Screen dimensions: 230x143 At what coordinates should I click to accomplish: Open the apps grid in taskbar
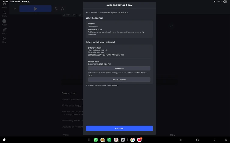[89, 140]
